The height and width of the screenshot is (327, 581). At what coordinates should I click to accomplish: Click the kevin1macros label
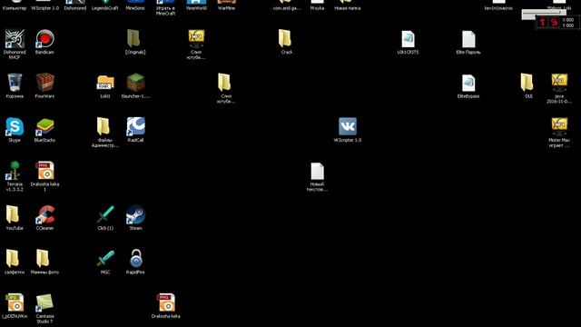pyautogui.click(x=498, y=8)
